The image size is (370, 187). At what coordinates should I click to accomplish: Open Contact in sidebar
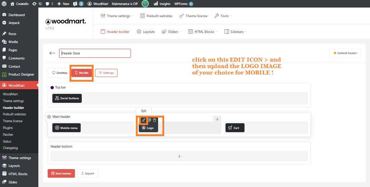pos(14,67)
